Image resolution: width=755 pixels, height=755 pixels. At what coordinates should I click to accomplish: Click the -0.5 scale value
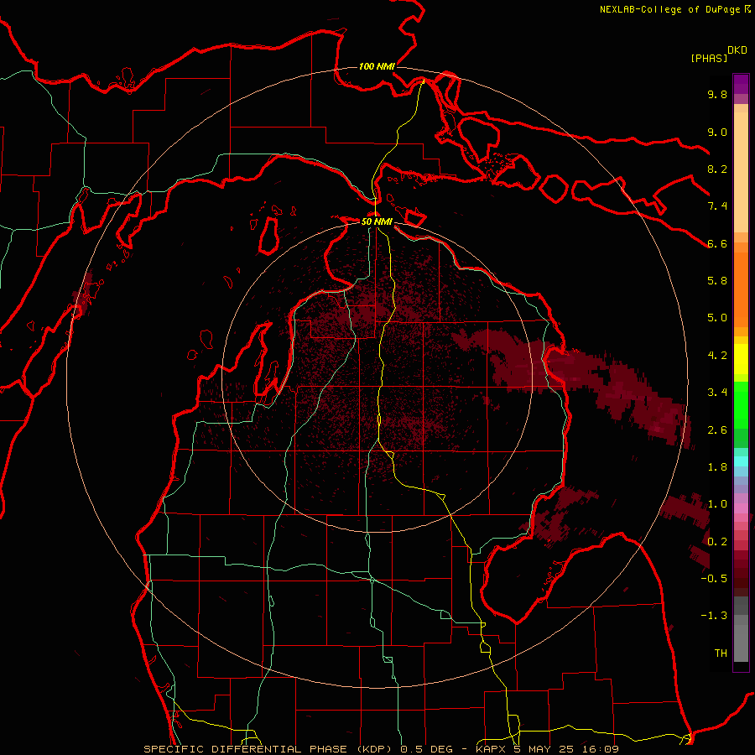pos(714,579)
